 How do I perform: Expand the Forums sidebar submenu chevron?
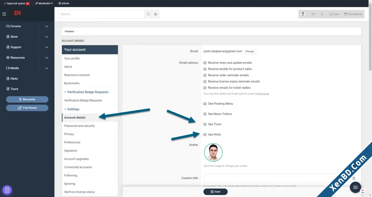tap(47, 26)
